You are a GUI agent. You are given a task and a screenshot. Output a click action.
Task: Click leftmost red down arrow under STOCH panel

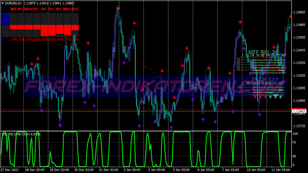tap(255, 97)
